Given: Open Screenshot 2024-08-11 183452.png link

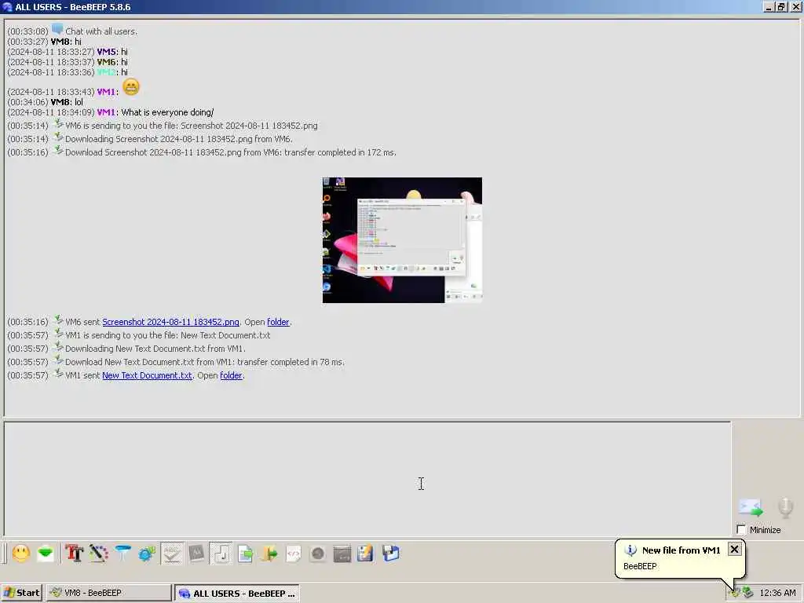Looking at the screenshot, I should pyautogui.click(x=170, y=322).
